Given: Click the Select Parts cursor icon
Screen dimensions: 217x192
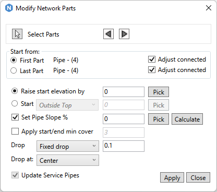Looking at the screenshot, I should pyautogui.click(x=17, y=34).
